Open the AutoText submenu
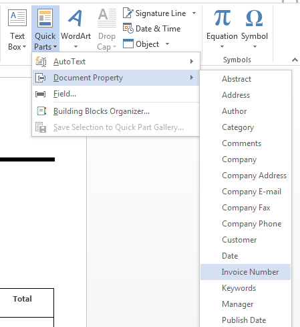 point(116,62)
